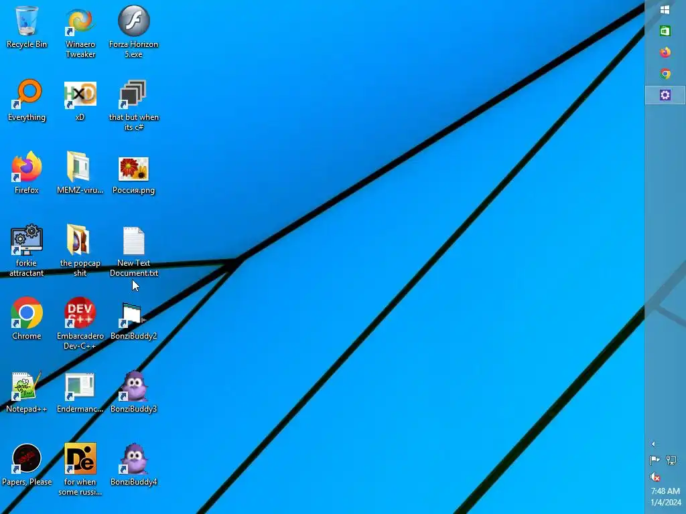
Task: Open the Action Center flag icon
Action: (655, 460)
